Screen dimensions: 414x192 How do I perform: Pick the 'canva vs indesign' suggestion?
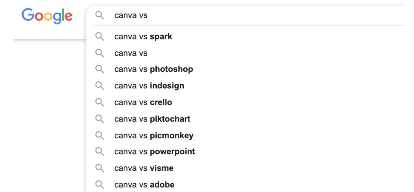click(x=149, y=86)
